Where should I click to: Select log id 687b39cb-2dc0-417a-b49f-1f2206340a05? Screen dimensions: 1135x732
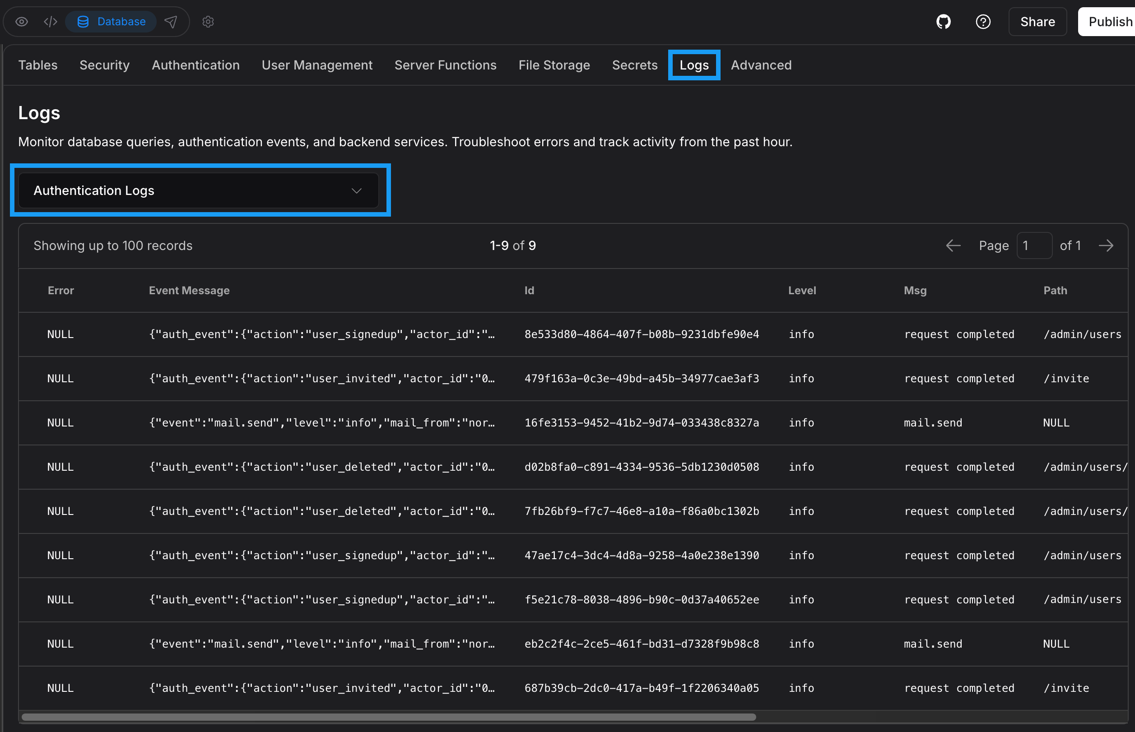pyautogui.click(x=642, y=688)
